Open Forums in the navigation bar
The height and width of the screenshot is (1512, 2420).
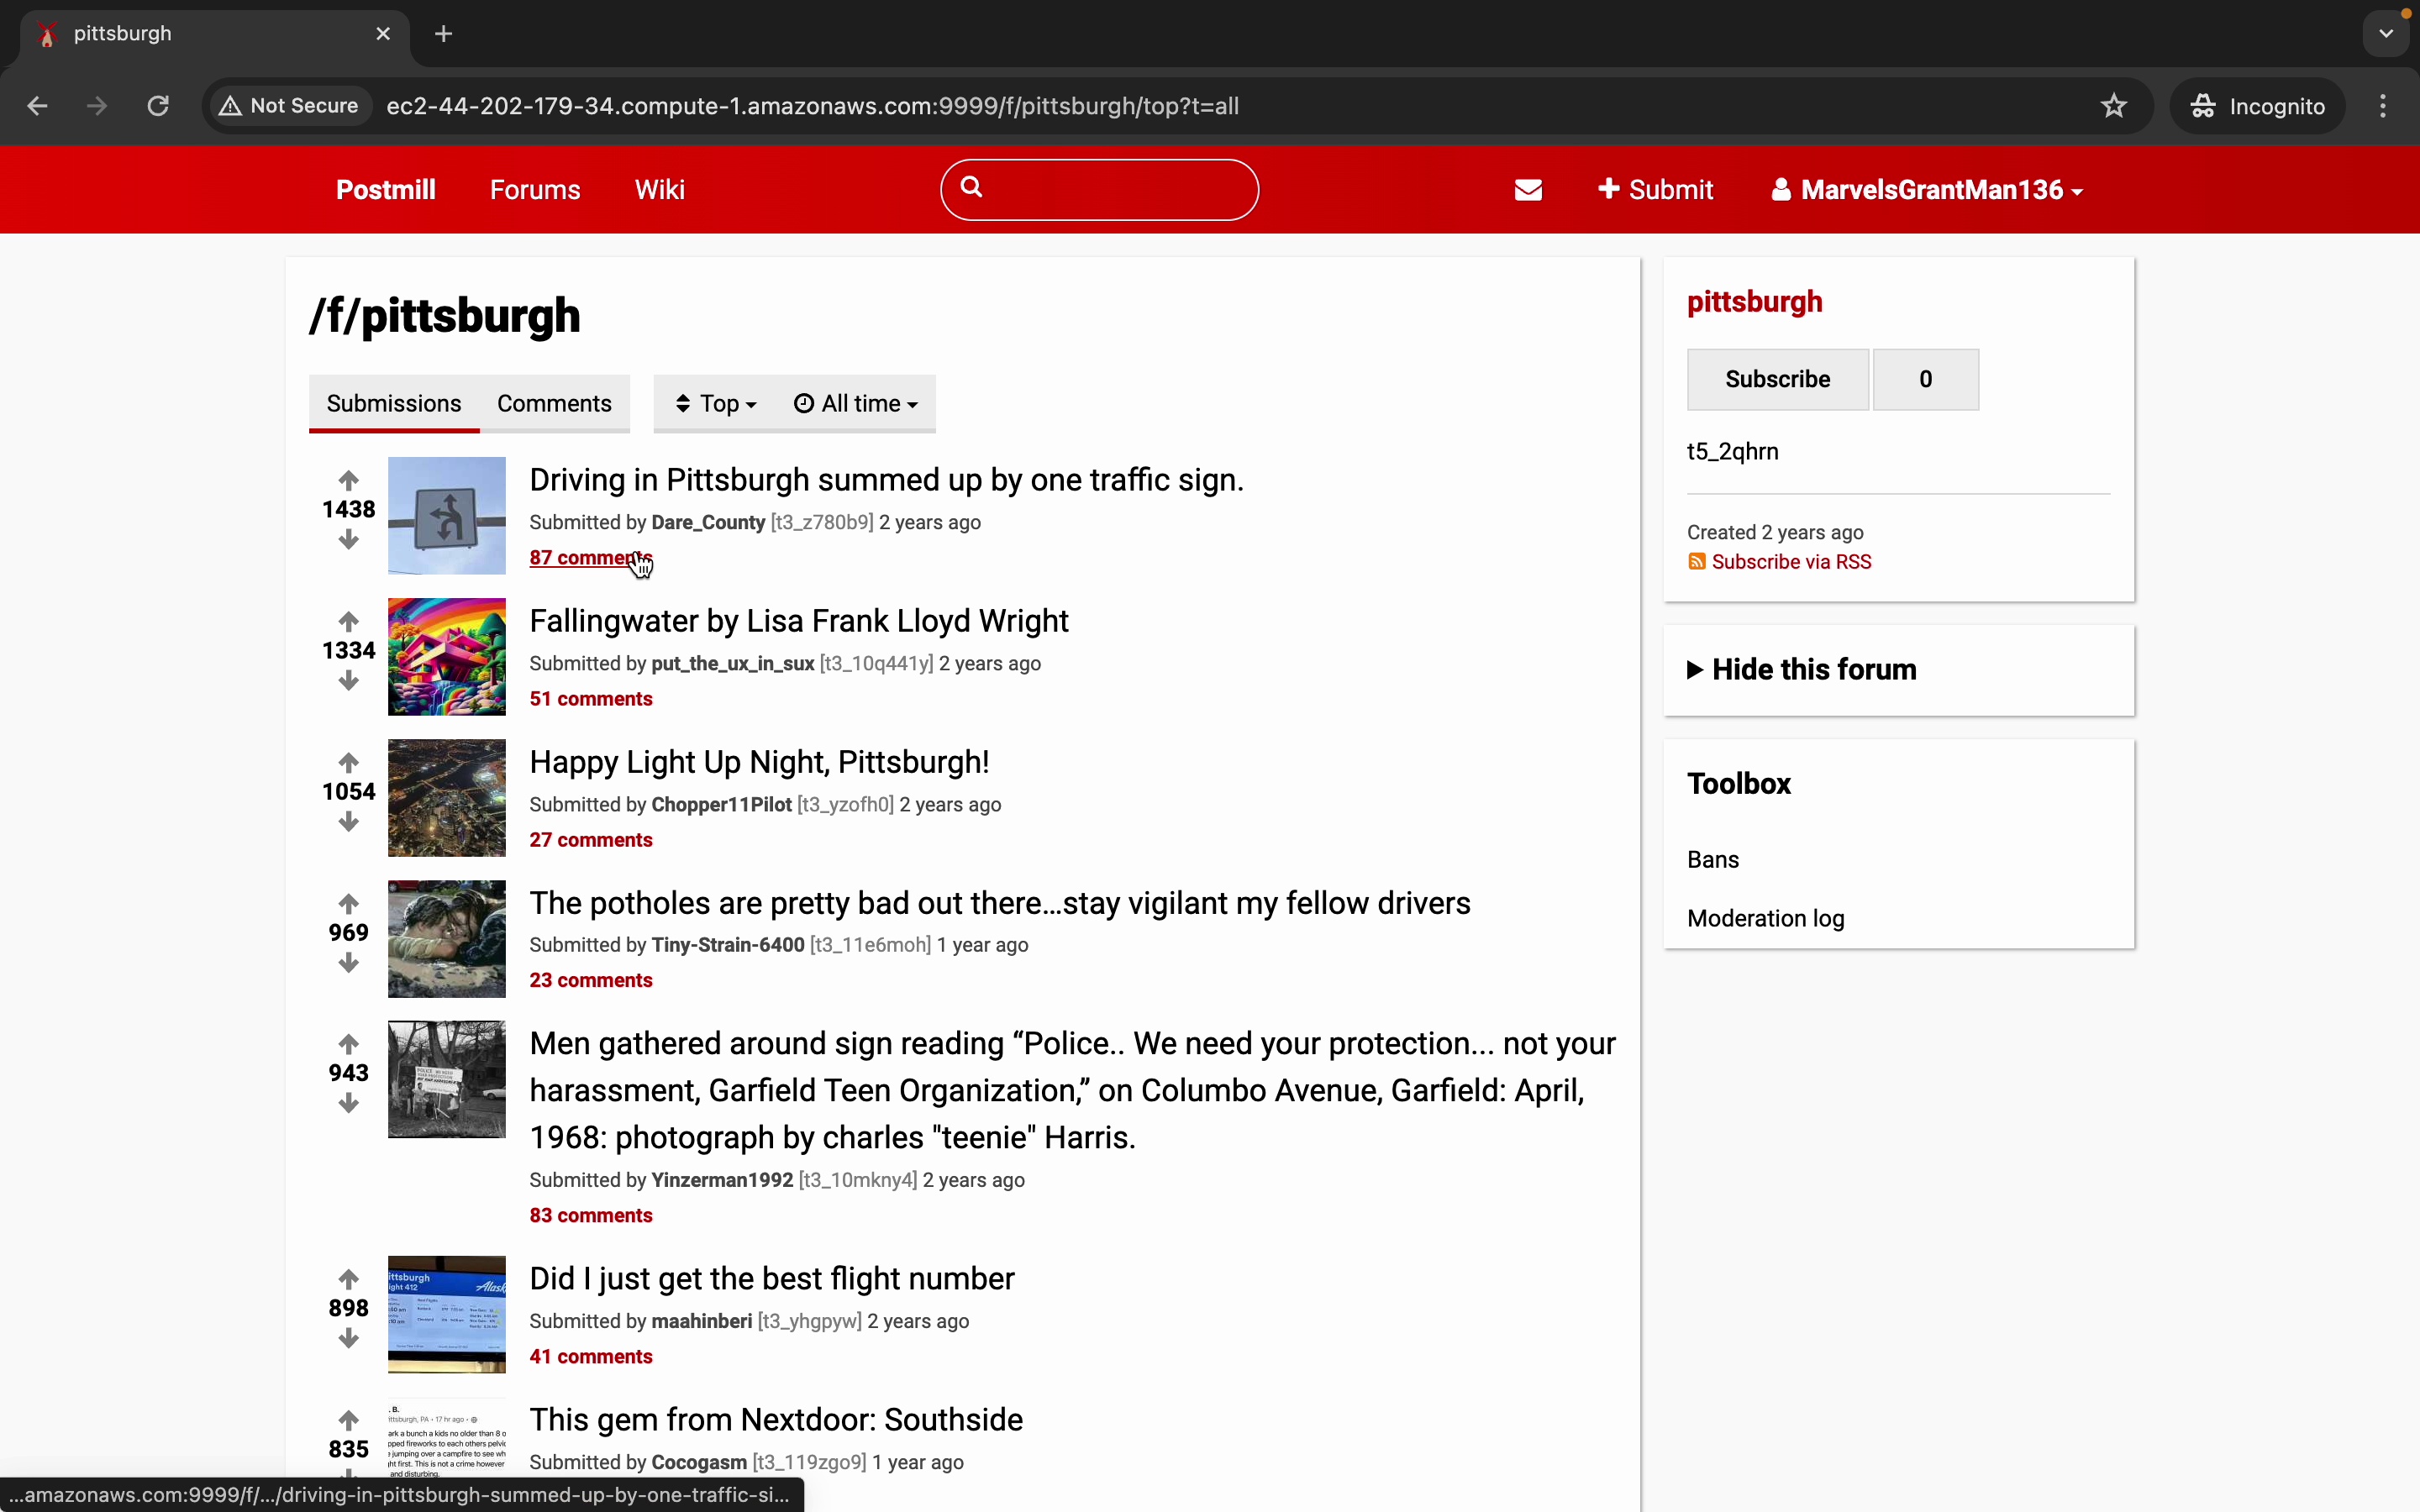535,190
